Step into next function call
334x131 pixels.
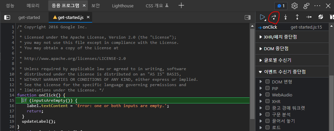pos(286,17)
